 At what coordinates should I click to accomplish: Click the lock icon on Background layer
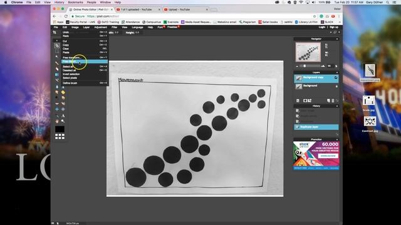click(336, 86)
